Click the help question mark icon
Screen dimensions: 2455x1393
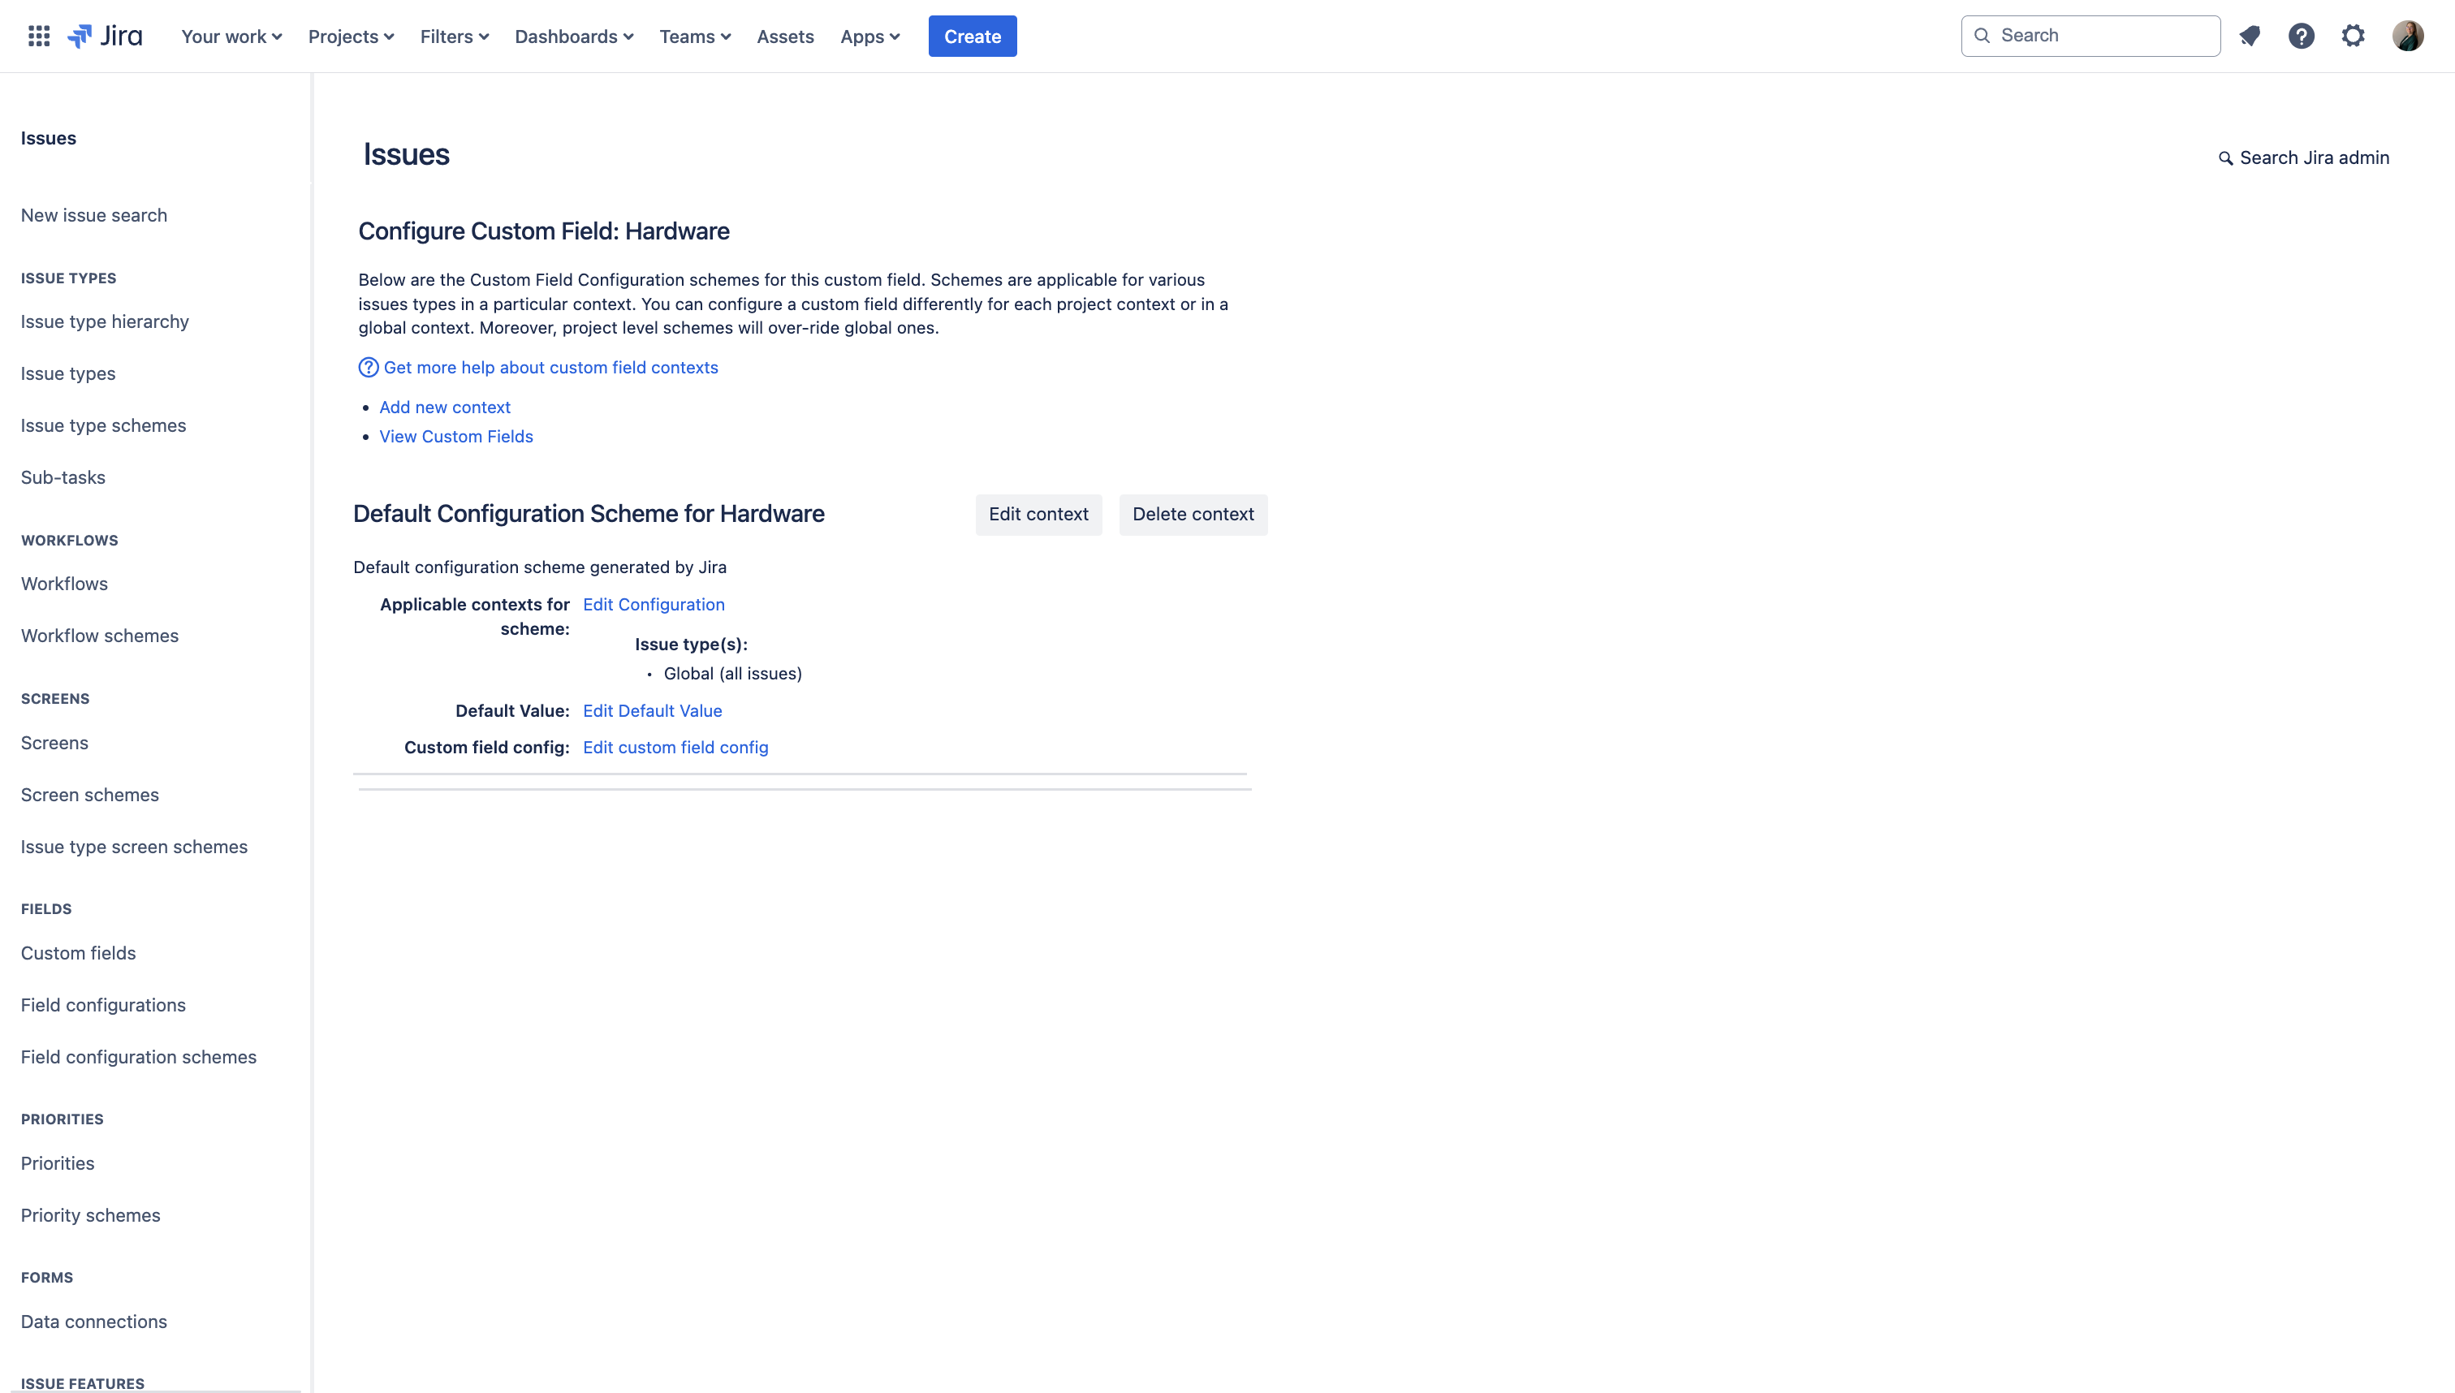(x=2302, y=36)
